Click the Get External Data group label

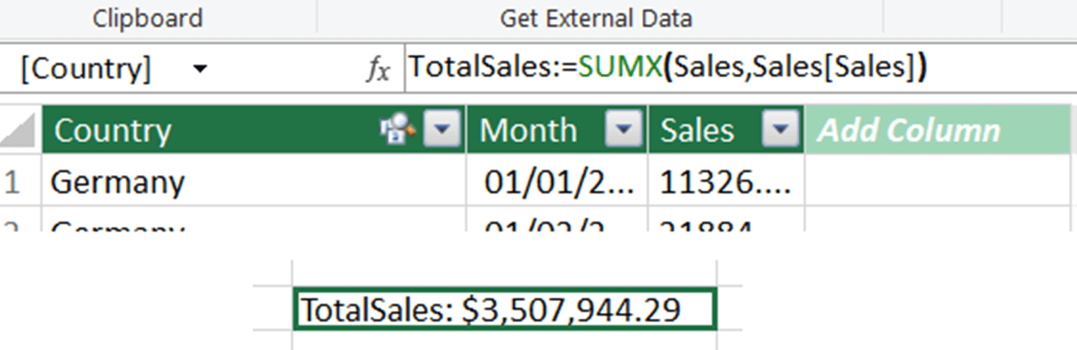pos(596,18)
